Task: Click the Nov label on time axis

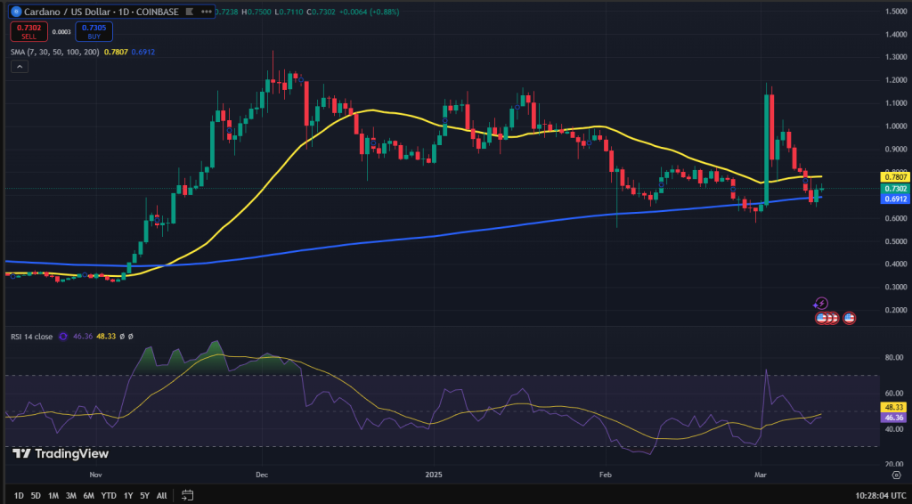Action: (96, 475)
